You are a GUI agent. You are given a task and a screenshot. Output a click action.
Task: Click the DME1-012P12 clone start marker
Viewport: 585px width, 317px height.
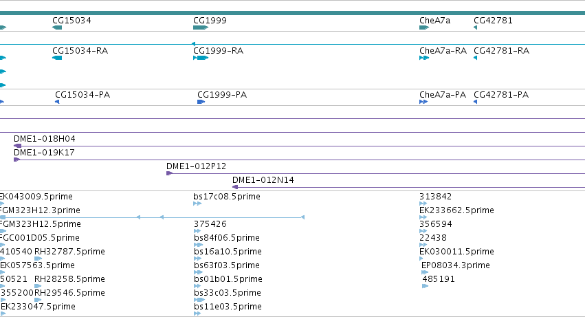[x=169, y=173]
